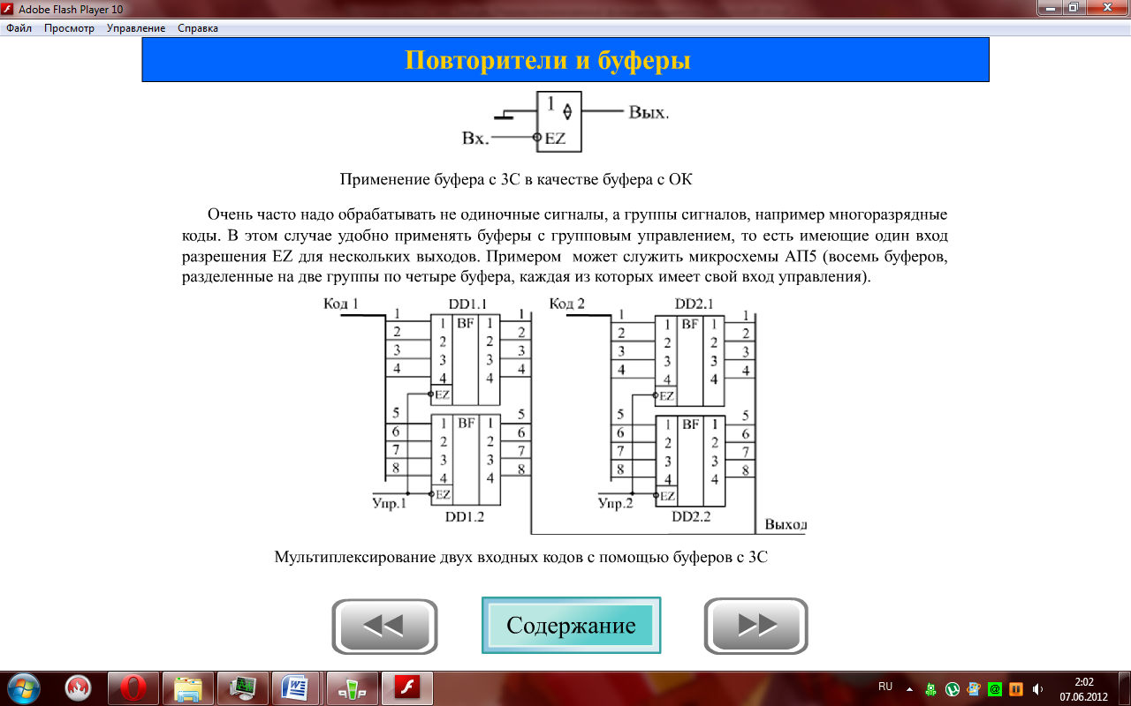The image size is (1131, 706).
Task: Click the 'DD1.2' chip label
Action: pos(465,516)
